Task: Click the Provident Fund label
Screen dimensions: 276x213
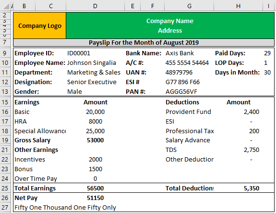Action: click(x=188, y=112)
